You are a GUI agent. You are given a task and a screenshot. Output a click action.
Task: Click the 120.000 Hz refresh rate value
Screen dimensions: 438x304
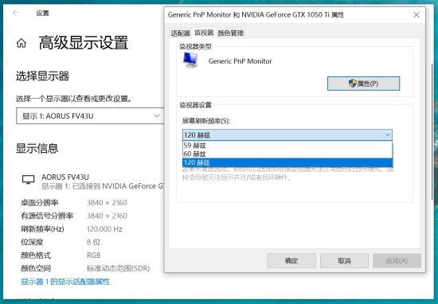tap(104, 229)
